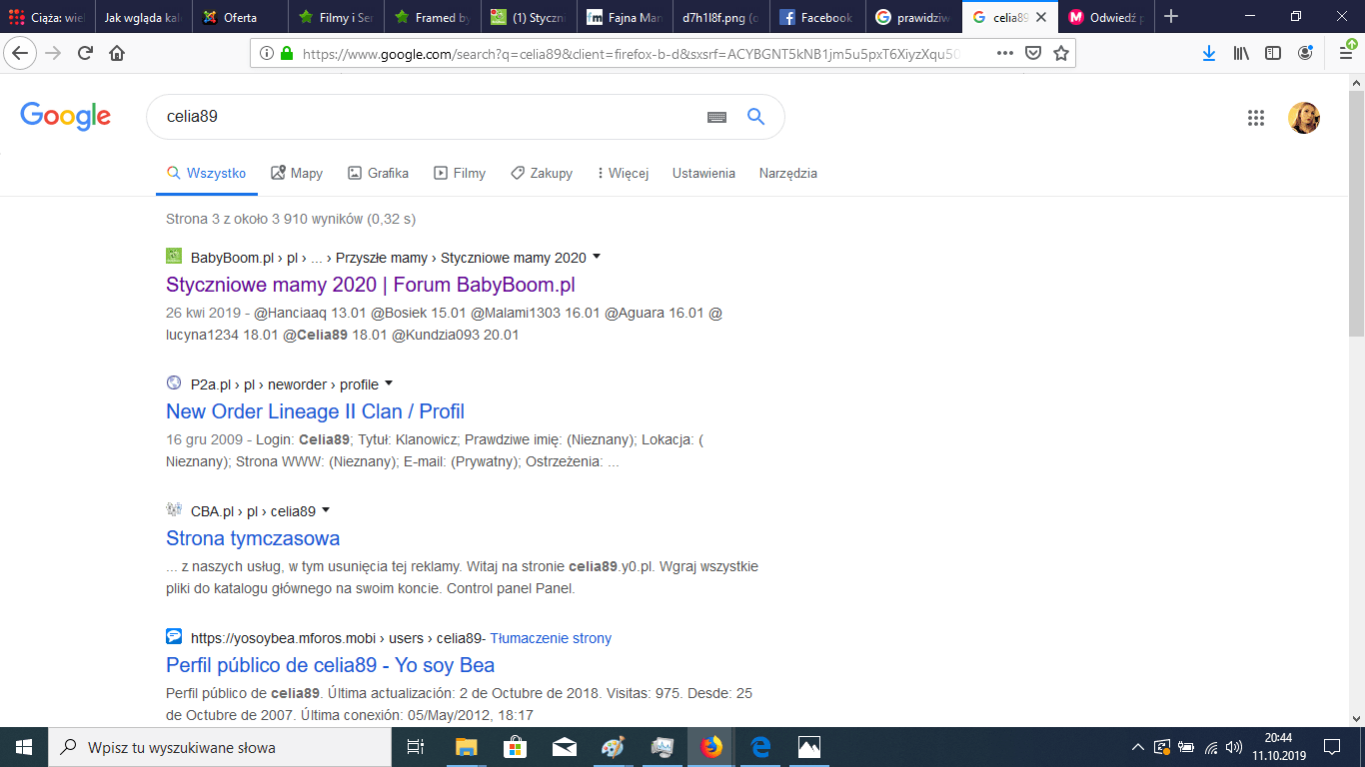Image resolution: width=1365 pixels, height=767 pixels.
Task: Open File Explorer from the taskbar
Action: click(x=467, y=747)
